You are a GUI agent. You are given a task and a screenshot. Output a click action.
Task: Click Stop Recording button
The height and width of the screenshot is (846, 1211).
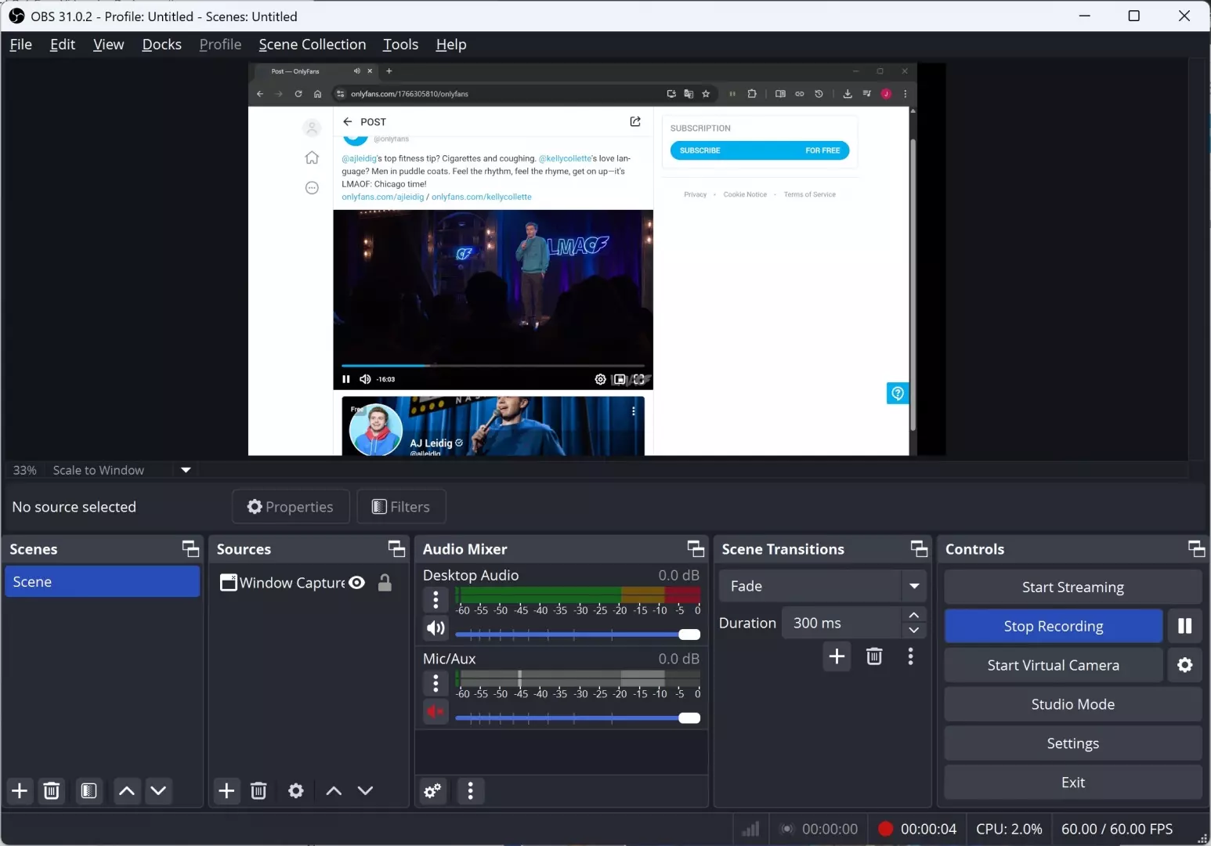[x=1054, y=626]
